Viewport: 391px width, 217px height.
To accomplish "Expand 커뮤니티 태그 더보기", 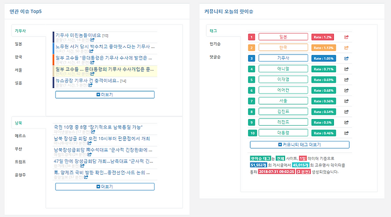I will (x=299, y=145).
